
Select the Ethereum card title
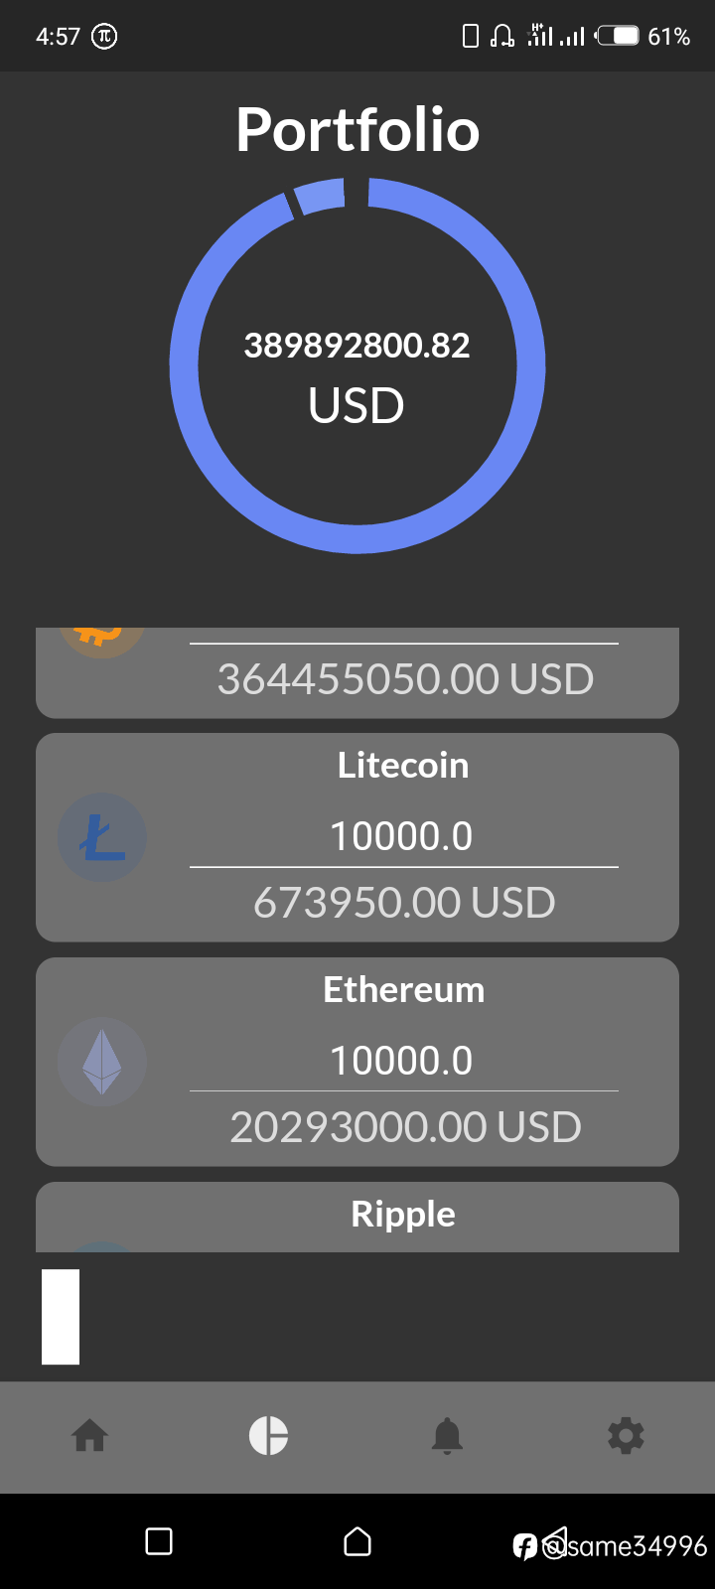[403, 990]
